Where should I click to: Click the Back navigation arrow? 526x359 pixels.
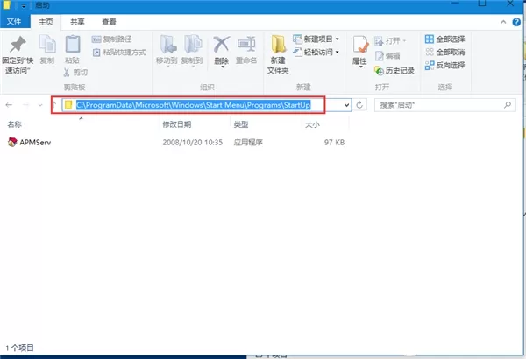tap(9, 105)
